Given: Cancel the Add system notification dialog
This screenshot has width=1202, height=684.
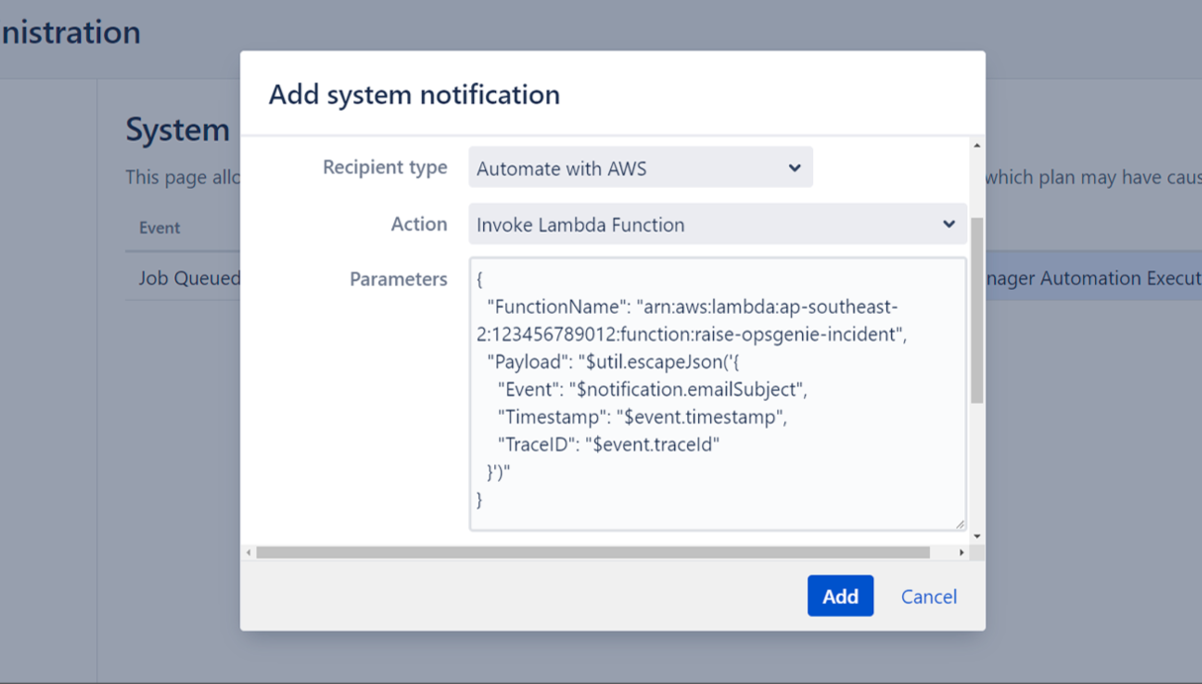Looking at the screenshot, I should [928, 597].
